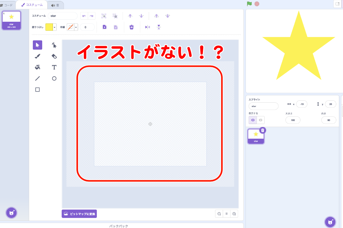Flip the costume horizontally
This screenshot has width=343, height=228.
[147, 27]
